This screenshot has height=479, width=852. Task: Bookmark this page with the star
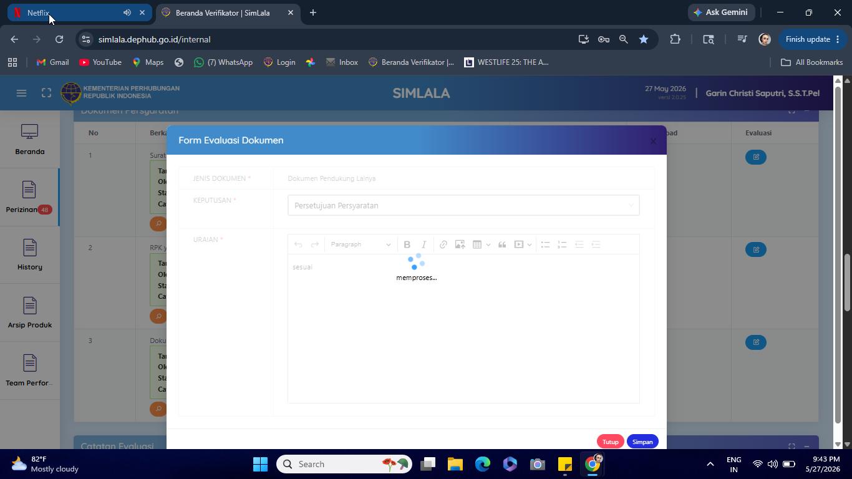[643, 39]
